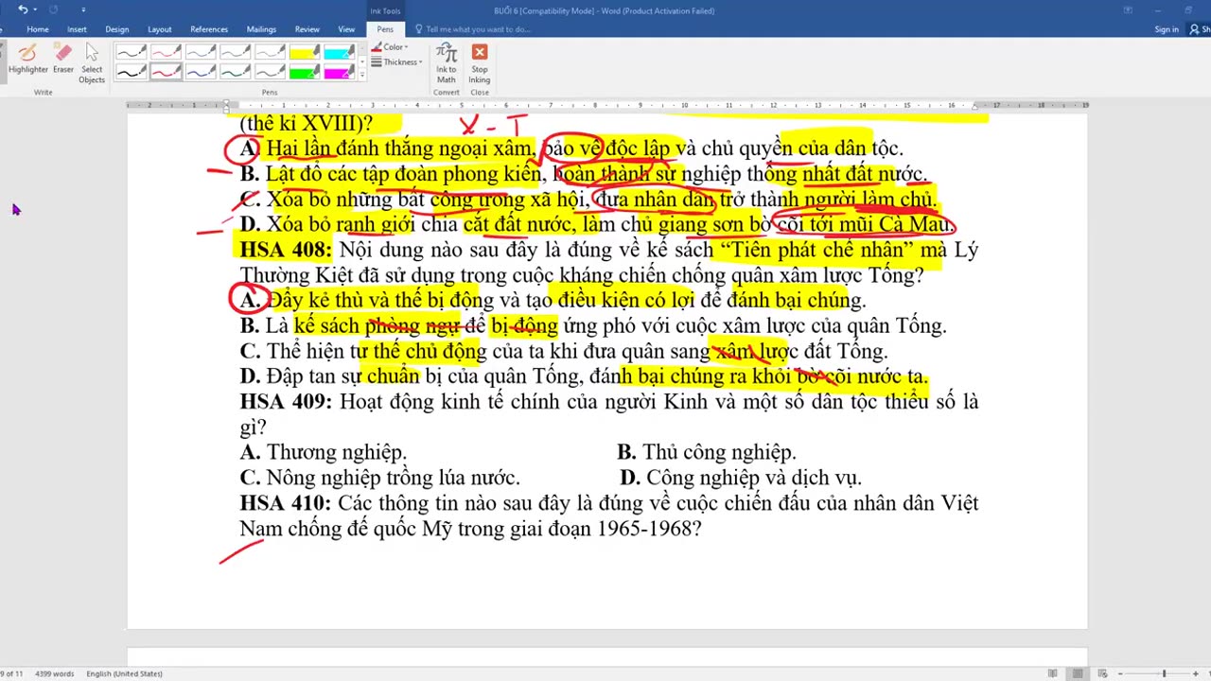Pick the gray pen in bottom row
The image size is (1211, 681).
pyautogui.click(x=271, y=72)
